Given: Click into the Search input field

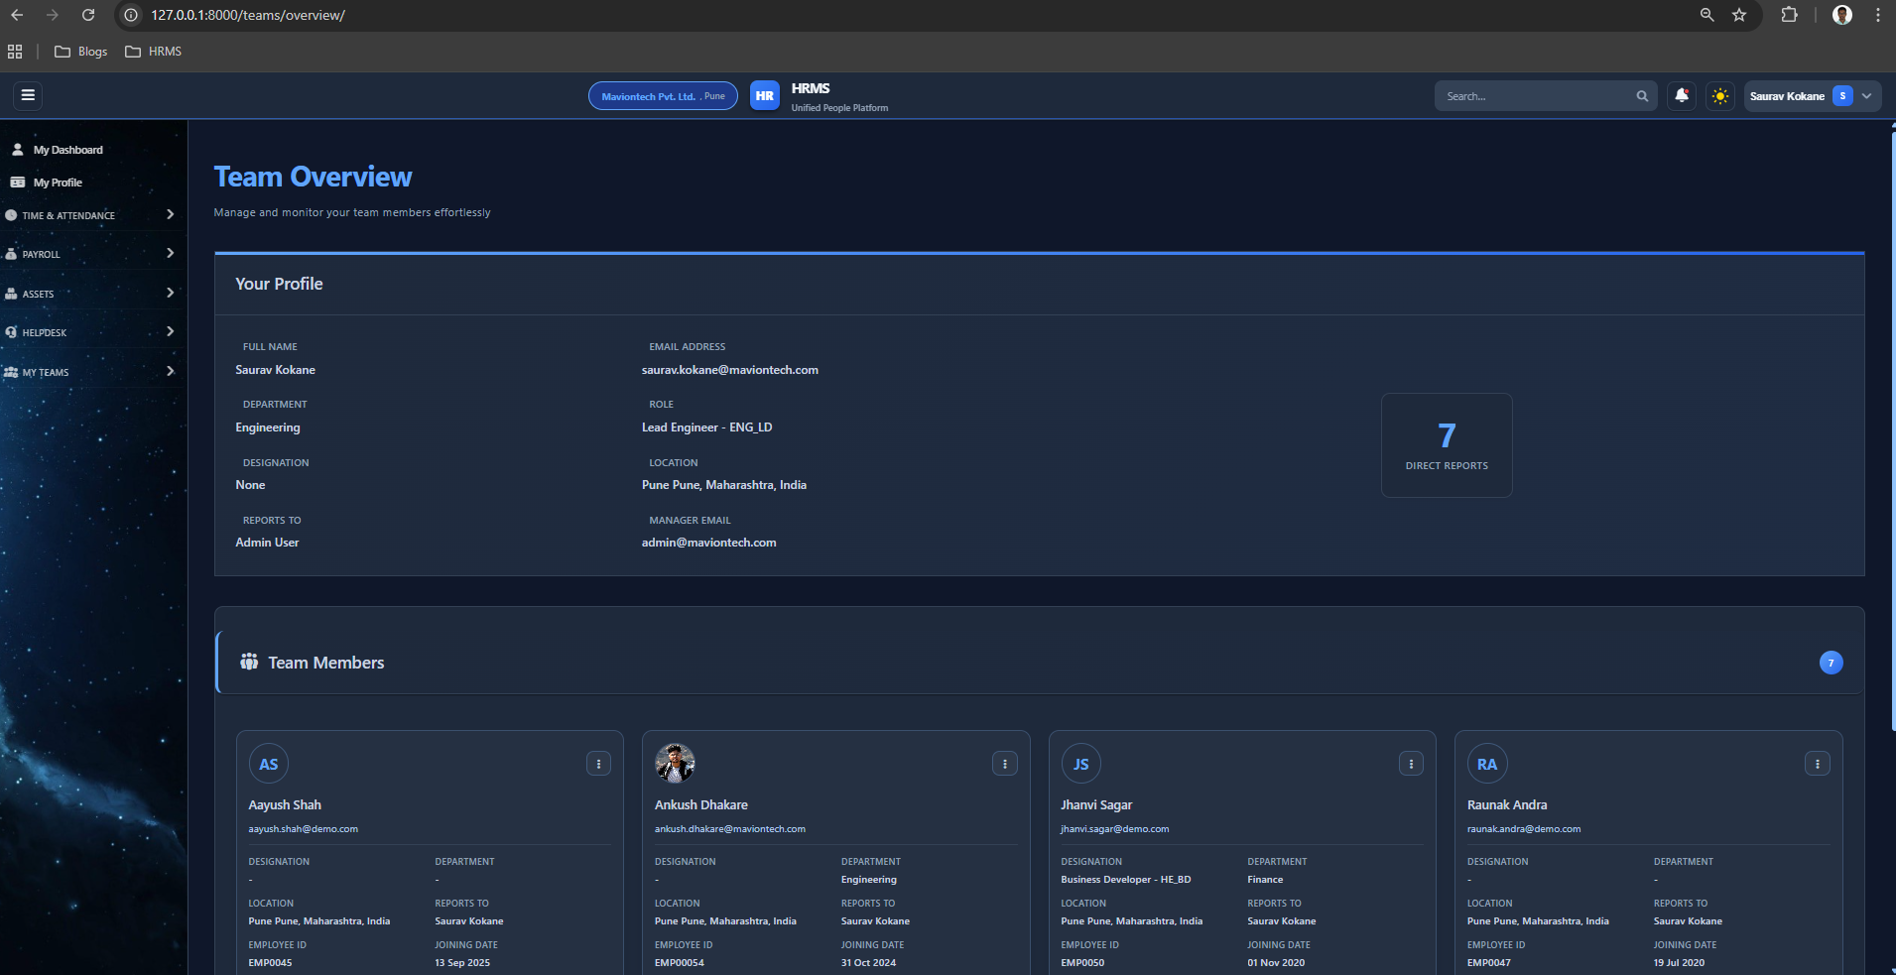Looking at the screenshot, I should pos(1533,96).
